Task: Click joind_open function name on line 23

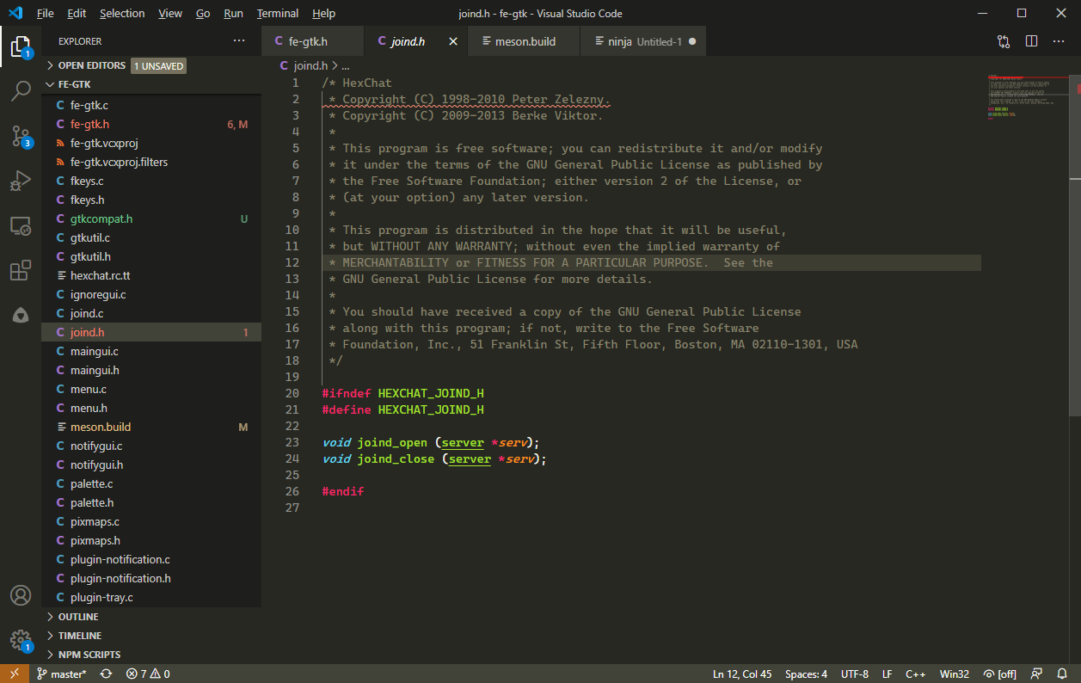Action: pyautogui.click(x=392, y=442)
